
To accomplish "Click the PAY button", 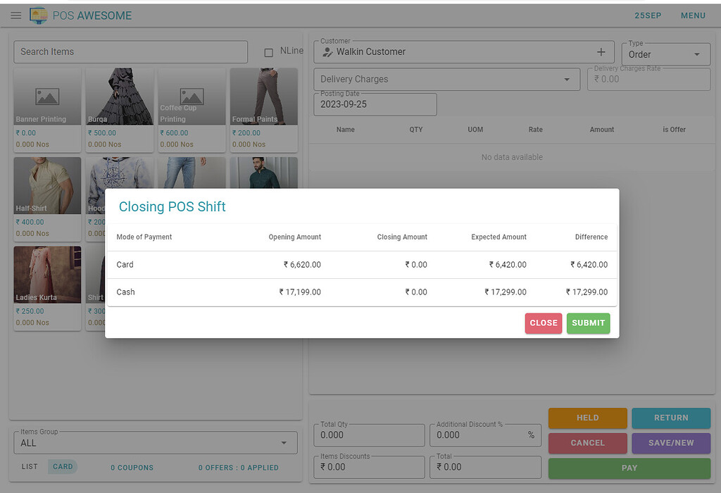I will click(629, 468).
